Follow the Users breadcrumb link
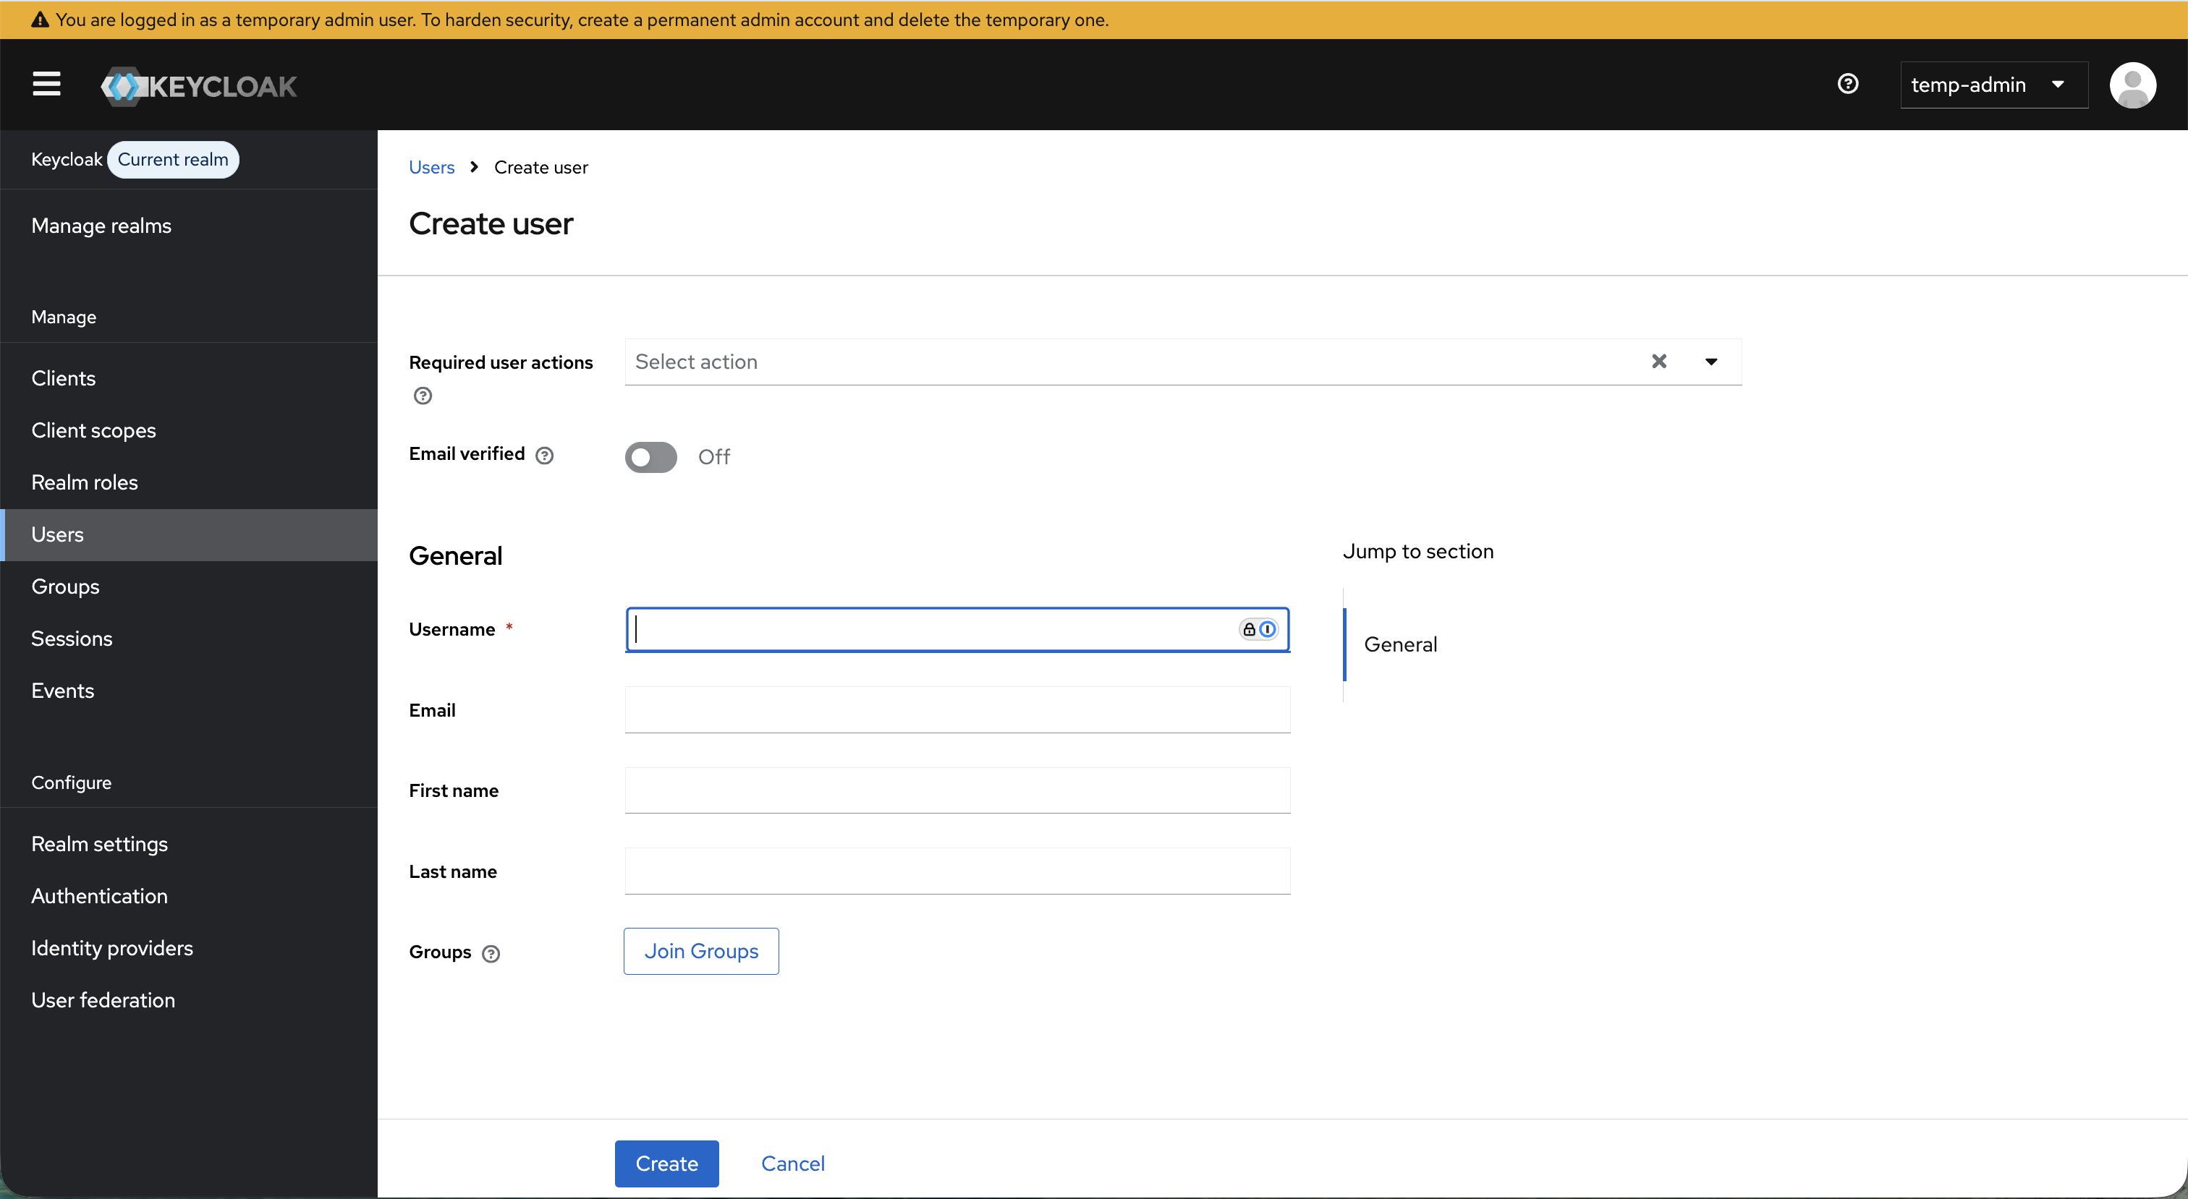Screen dimensions: 2188x1199 431,167
